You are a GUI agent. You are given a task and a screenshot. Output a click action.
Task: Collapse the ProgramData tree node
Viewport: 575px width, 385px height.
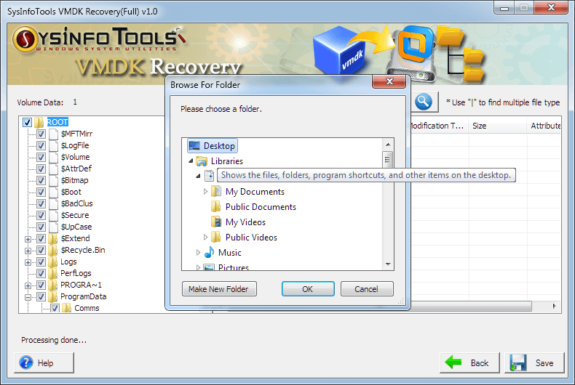pos(28,296)
